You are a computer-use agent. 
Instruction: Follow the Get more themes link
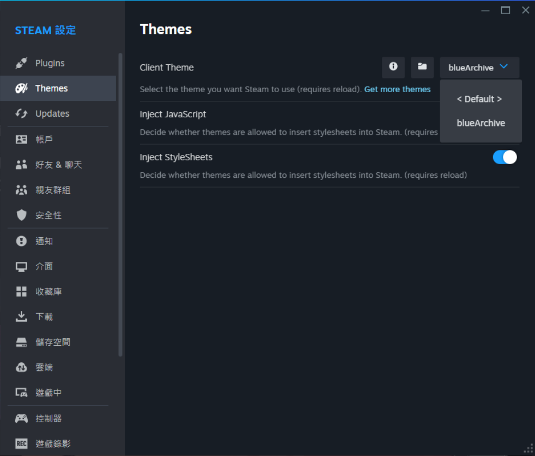[397, 89]
